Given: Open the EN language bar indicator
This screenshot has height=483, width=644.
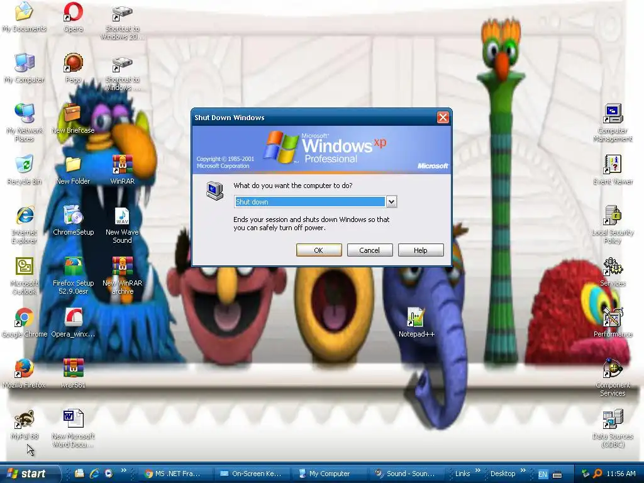Looking at the screenshot, I should pos(543,474).
